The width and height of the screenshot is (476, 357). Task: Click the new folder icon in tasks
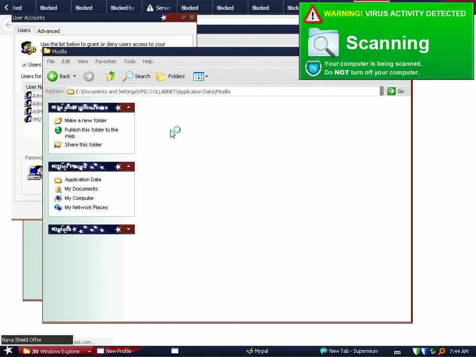coord(58,121)
